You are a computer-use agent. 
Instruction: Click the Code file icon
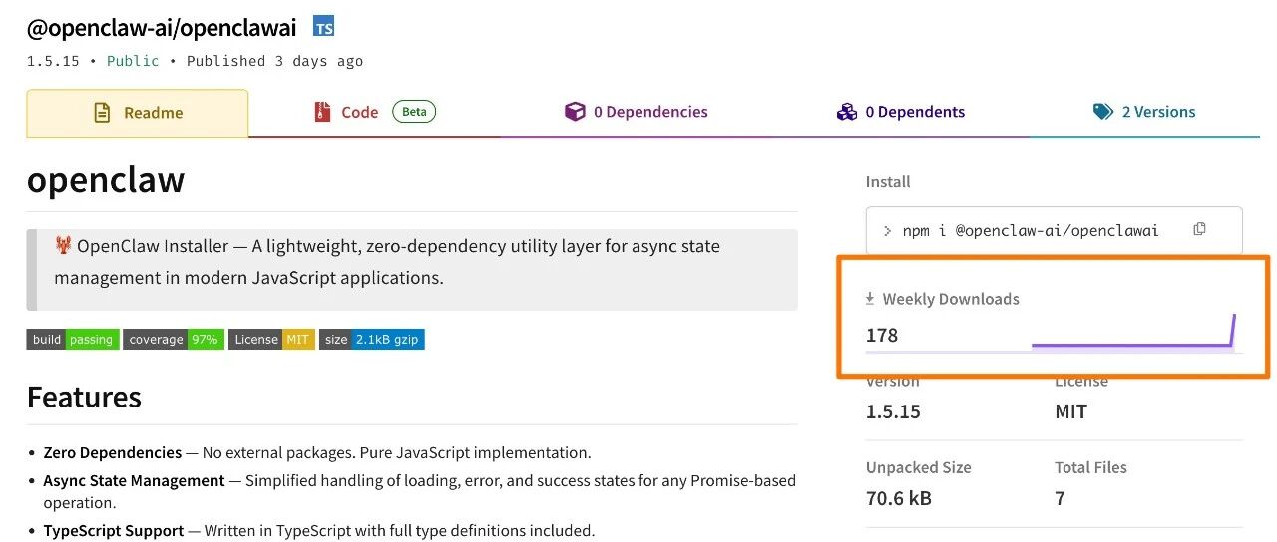pyautogui.click(x=322, y=112)
